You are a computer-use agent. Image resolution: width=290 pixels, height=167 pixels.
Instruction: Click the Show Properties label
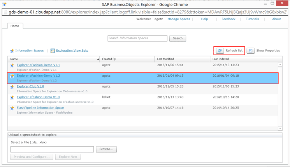coord(268,51)
